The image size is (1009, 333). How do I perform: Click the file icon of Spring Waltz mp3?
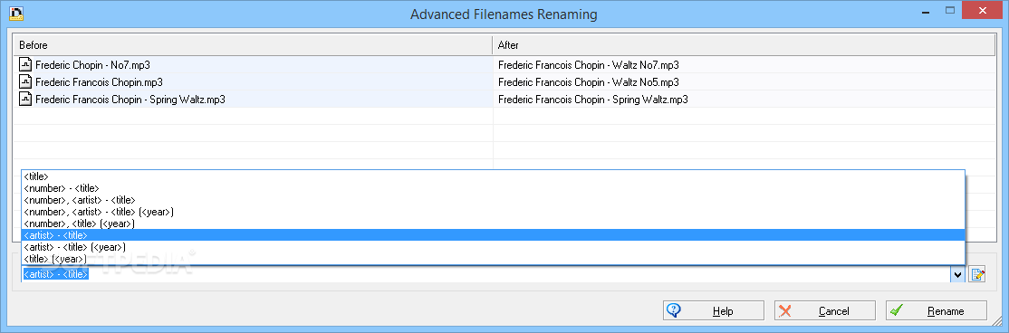tap(25, 100)
